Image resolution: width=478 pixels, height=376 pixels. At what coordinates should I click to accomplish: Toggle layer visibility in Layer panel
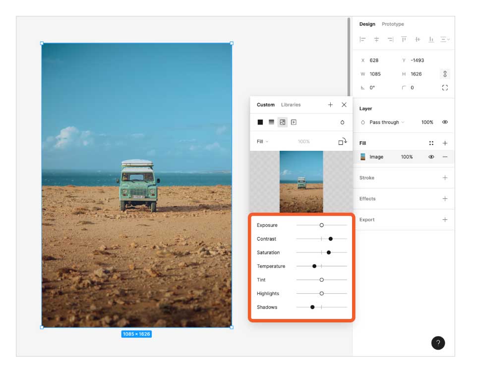coord(445,122)
